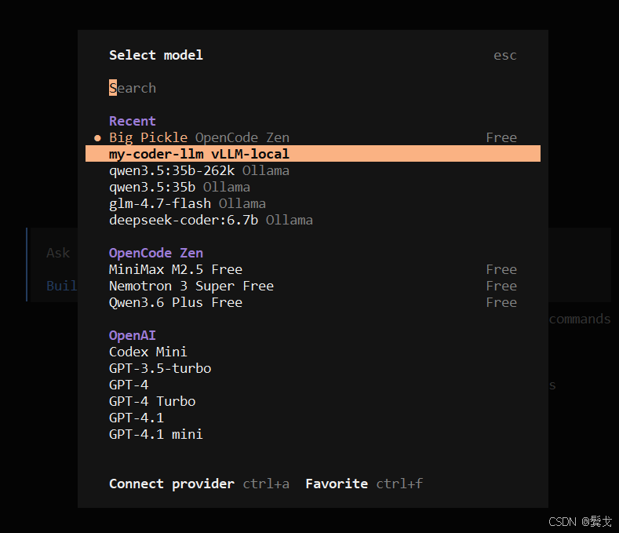
Task: Close the dialog with the esc label
Action: point(505,55)
